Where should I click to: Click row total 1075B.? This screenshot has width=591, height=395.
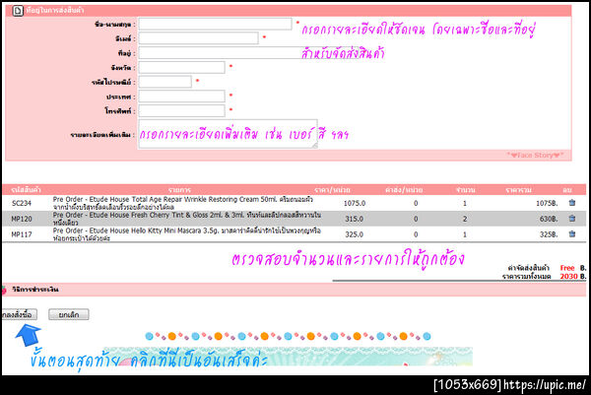[x=547, y=203]
